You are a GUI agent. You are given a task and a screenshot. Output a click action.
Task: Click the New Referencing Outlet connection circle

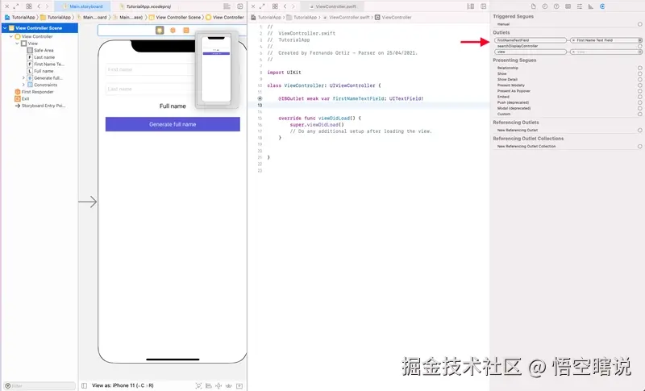point(640,131)
